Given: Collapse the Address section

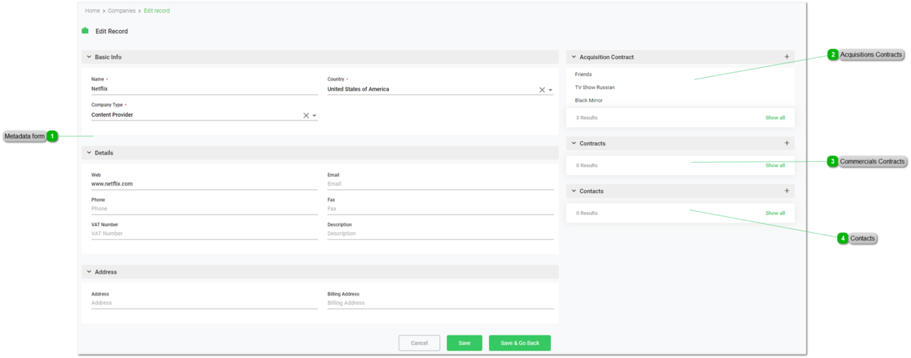Looking at the screenshot, I should point(89,272).
